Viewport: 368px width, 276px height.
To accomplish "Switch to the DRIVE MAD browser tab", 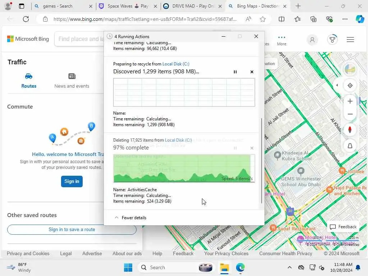I will [193, 6].
